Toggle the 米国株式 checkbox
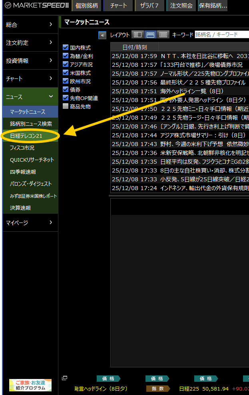This screenshot has height=395, width=249. (66, 72)
